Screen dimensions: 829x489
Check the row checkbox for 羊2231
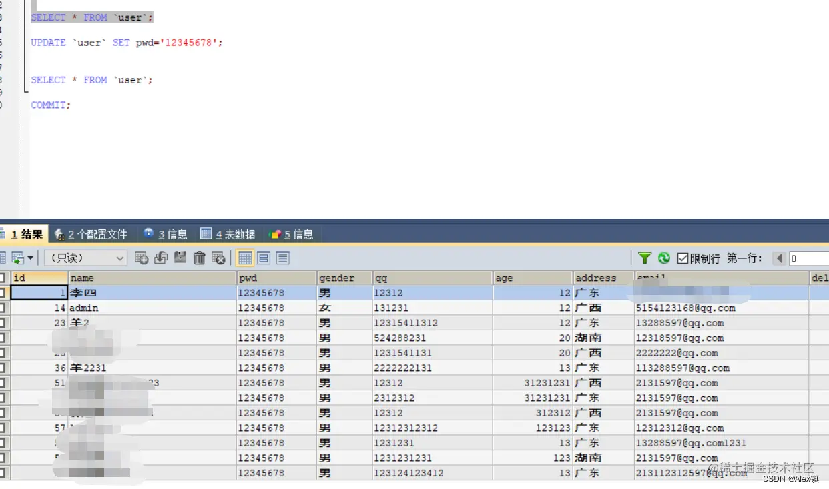tap(3, 368)
